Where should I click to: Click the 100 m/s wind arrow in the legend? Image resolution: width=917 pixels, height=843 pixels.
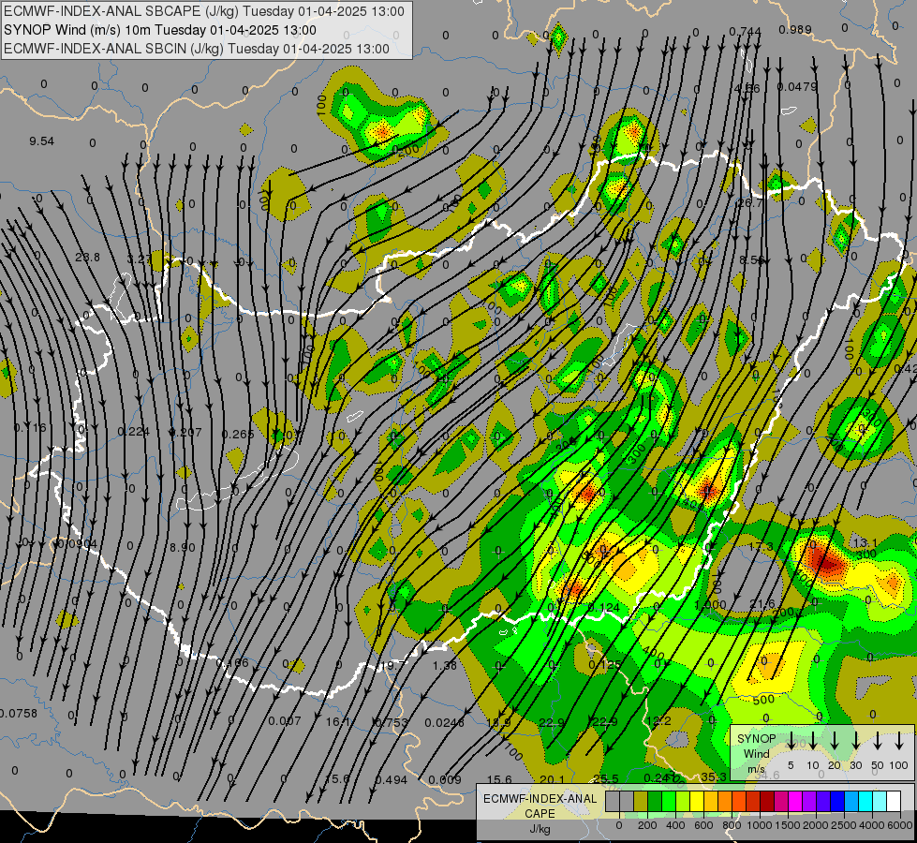pyautogui.click(x=899, y=741)
